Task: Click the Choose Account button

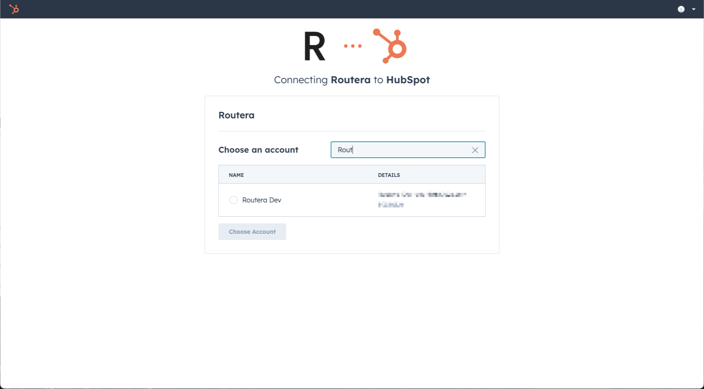Action: pos(252,232)
